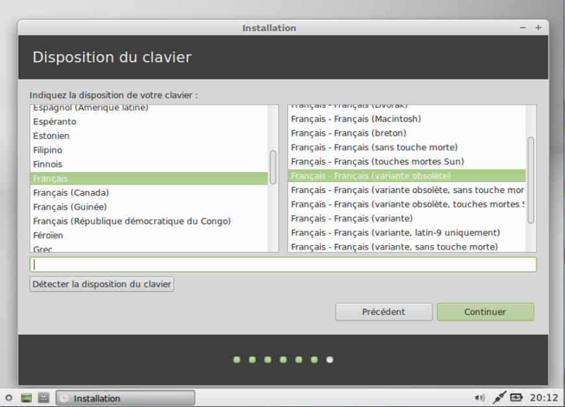Pick Français - Français (breton) variant

pyautogui.click(x=407, y=133)
